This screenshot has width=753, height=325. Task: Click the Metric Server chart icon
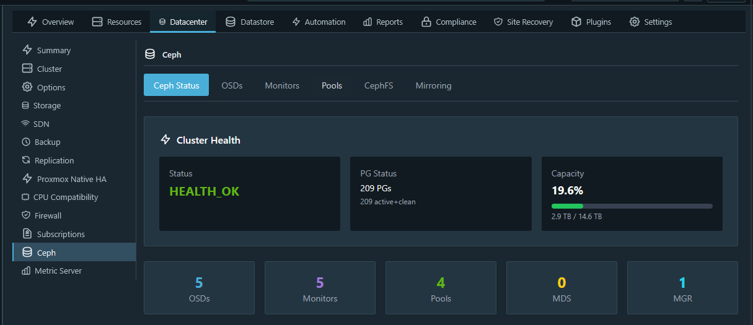(x=26, y=271)
